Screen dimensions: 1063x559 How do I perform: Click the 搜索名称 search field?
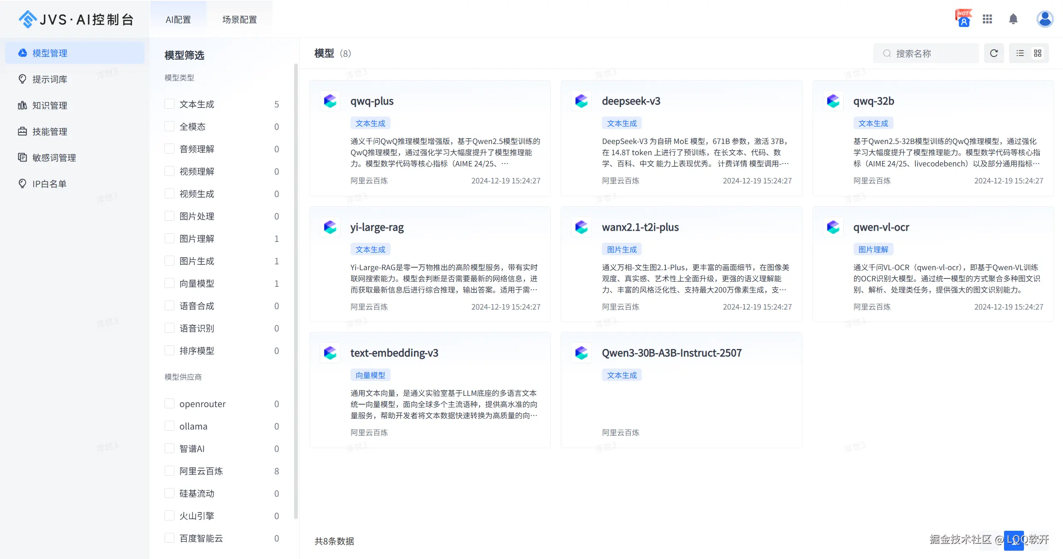(x=926, y=53)
